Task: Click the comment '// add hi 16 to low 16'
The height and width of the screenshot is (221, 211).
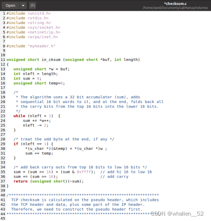Action: tap(126, 172)
